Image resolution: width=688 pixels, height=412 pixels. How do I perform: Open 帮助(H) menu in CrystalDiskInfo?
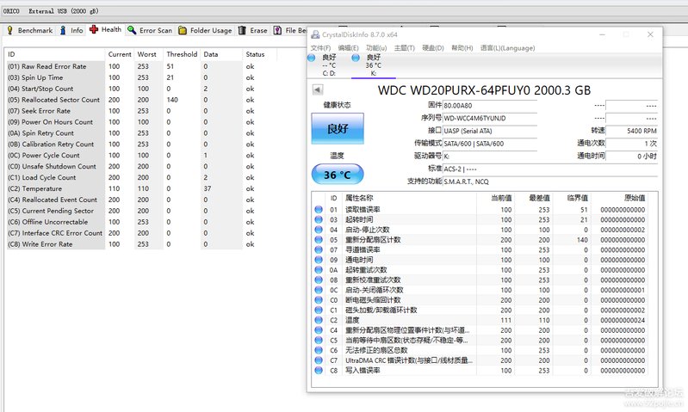(462, 48)
